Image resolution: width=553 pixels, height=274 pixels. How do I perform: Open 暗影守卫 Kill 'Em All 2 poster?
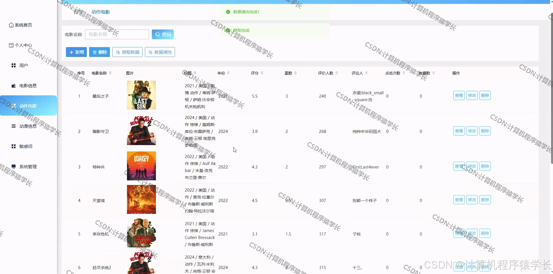click(141, 131)
